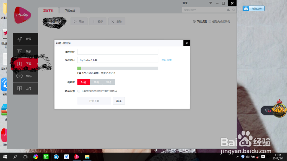
Task: Click the 删除 delete toolbar button
Action: (x=117, y=21)
